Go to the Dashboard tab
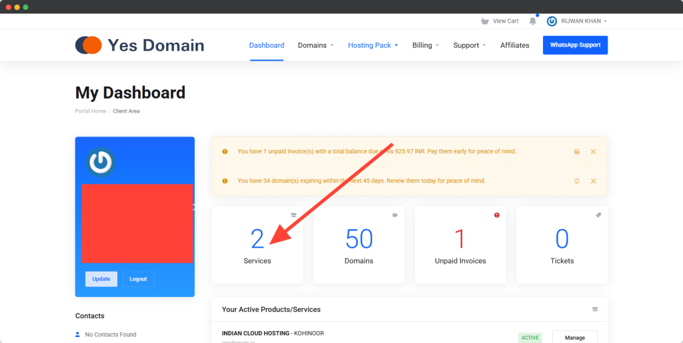The width and height of the screenshot is (683, 343). pos(267,45)
